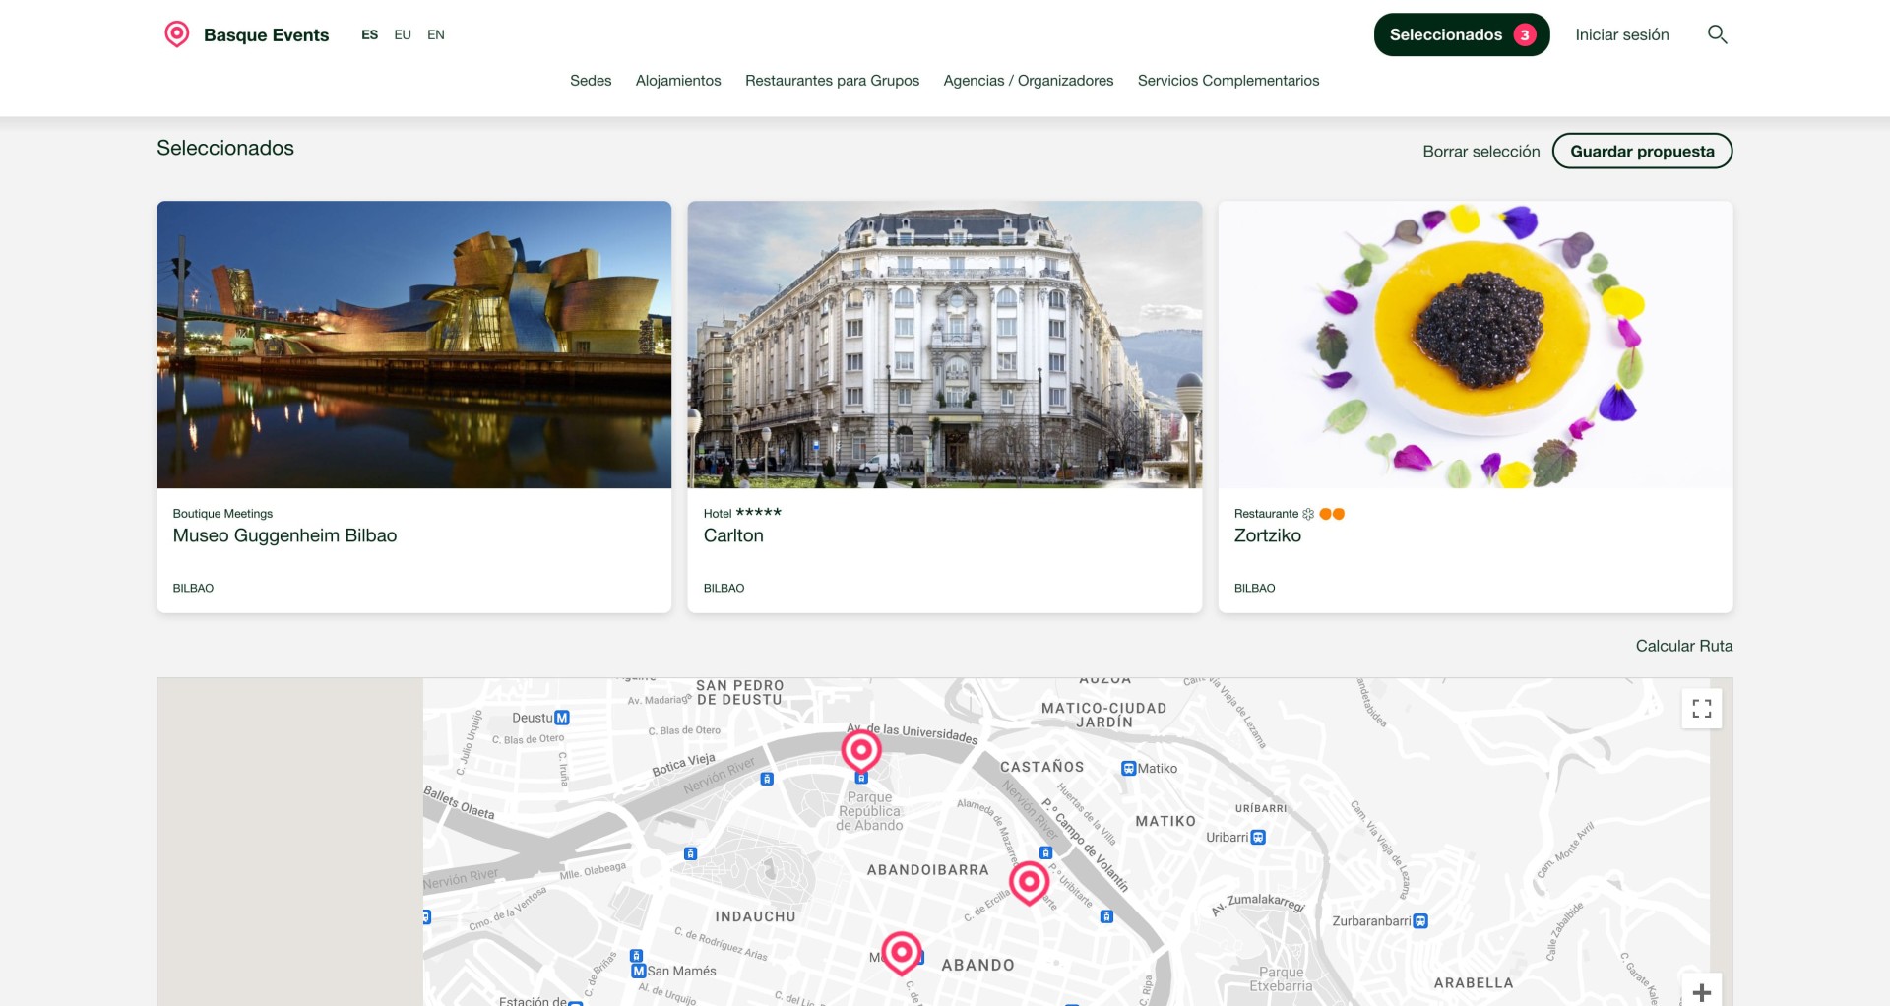
Task: Click the Deustu metro station icon
Action: [x=562, y=718]
